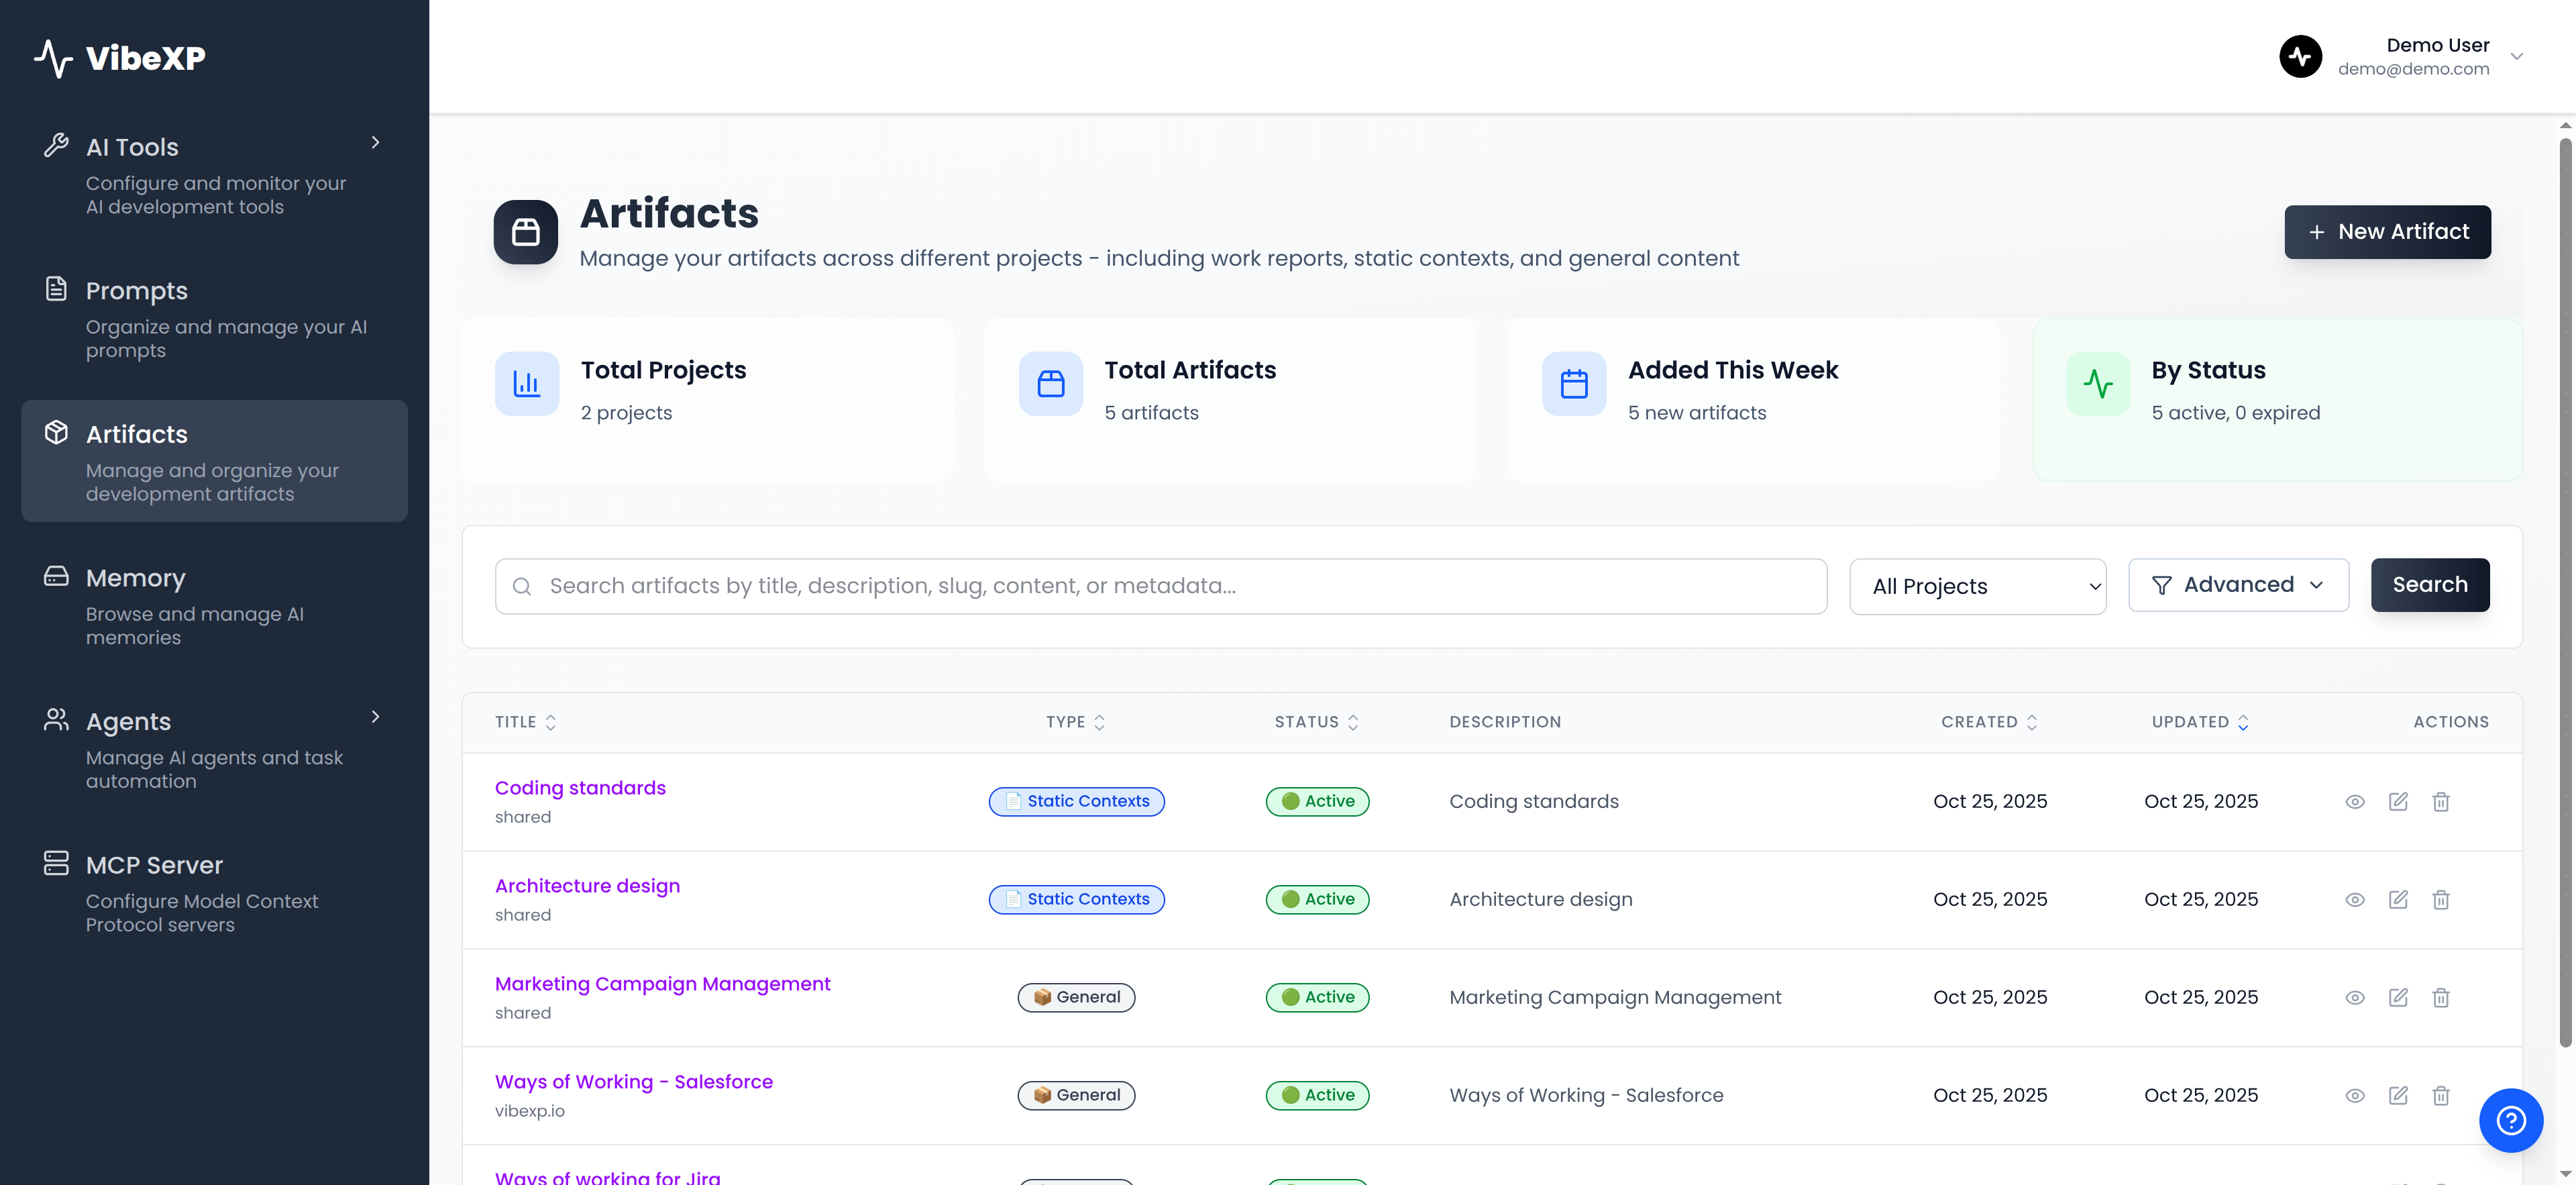Image resolution: width=2576 pixels, height=1185 pixels.
Task: Expand the AI Tools submenu chevron
Action: [375, 142]
